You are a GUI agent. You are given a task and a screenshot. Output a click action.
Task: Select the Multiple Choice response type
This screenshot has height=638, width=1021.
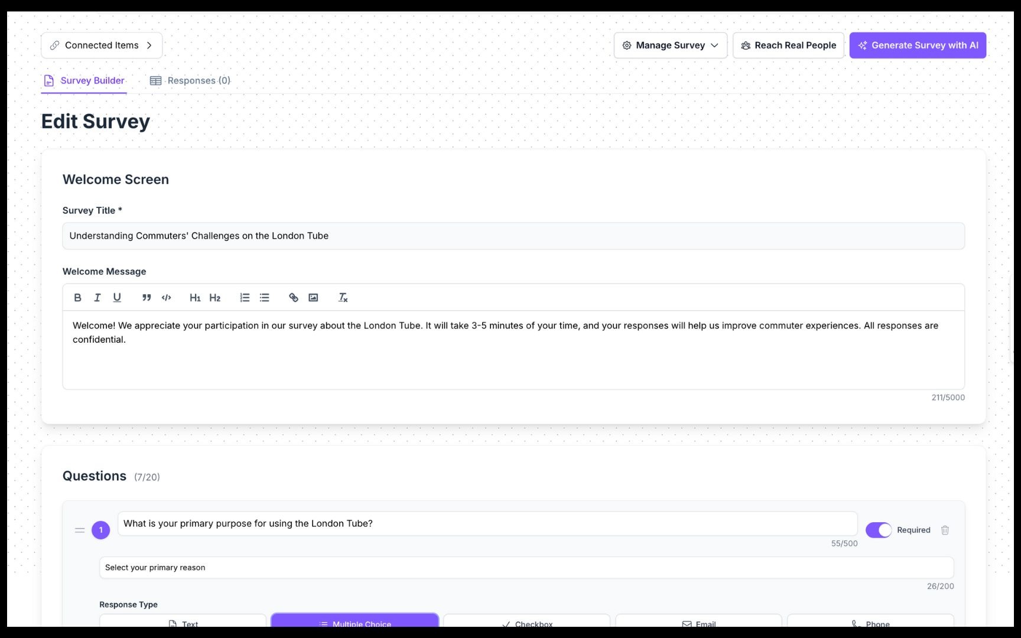355,623
